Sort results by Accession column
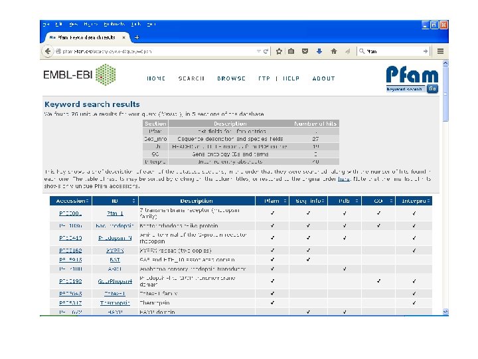This screenshot has width=478, height=359. click(x=71, y=201)
